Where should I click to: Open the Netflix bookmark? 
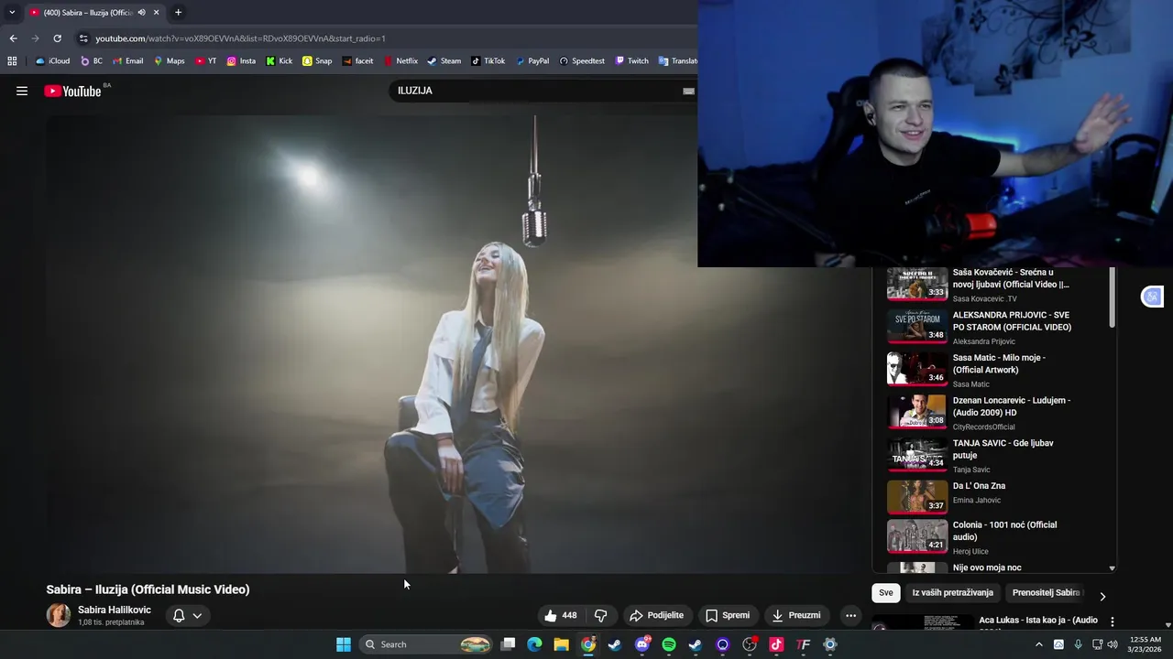pyautogui.click(x=400, y=61)
